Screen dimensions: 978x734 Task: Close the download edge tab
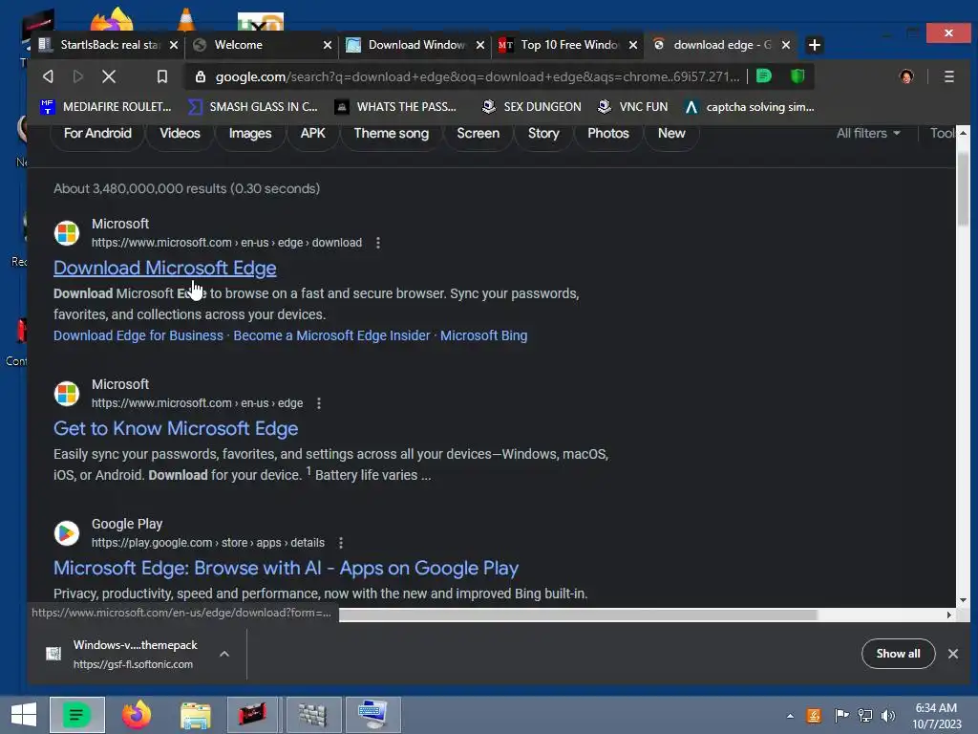(x=786, y=45)
